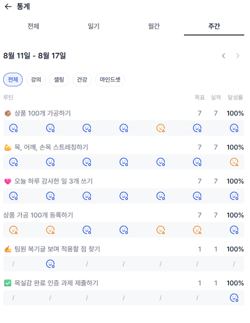Click blue smiley in 팀원 복기글 row
The image size is (250, 323).
pyautogui.click(x=50, y=264)
